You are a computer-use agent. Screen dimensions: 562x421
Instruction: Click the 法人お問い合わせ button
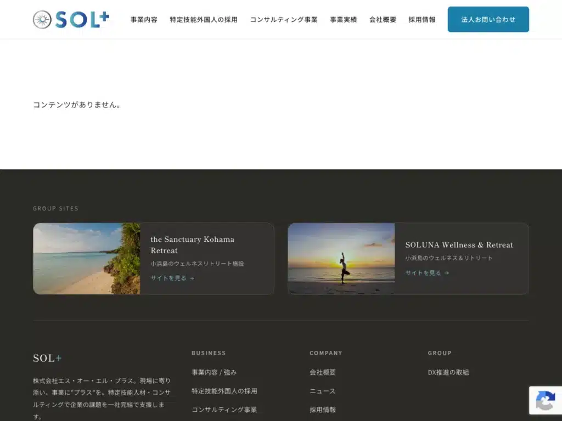coord(488,19)
